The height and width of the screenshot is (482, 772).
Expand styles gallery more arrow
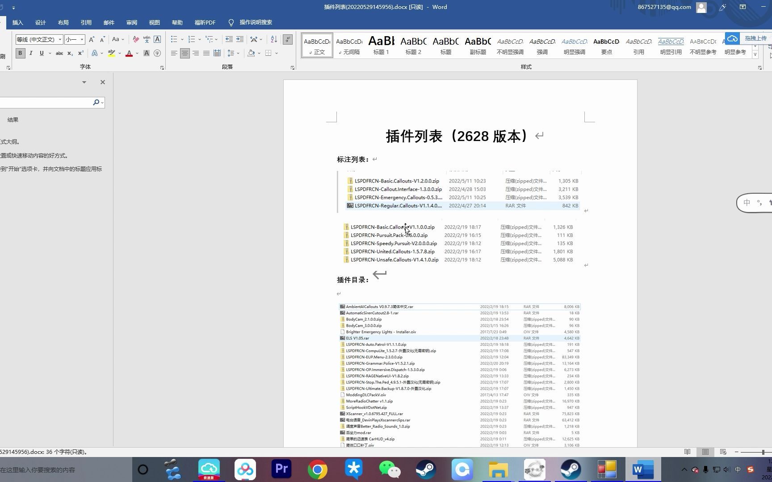coord(755,55)
